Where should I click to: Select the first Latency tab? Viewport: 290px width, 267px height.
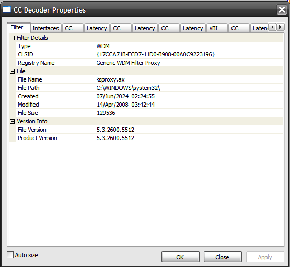click(x=97, y=28)
